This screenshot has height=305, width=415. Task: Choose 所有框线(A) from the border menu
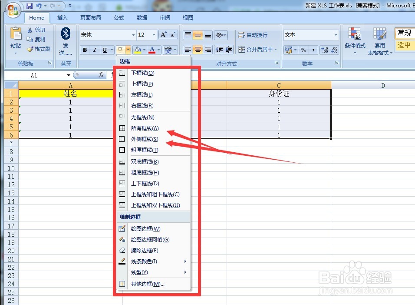(154, 128)
